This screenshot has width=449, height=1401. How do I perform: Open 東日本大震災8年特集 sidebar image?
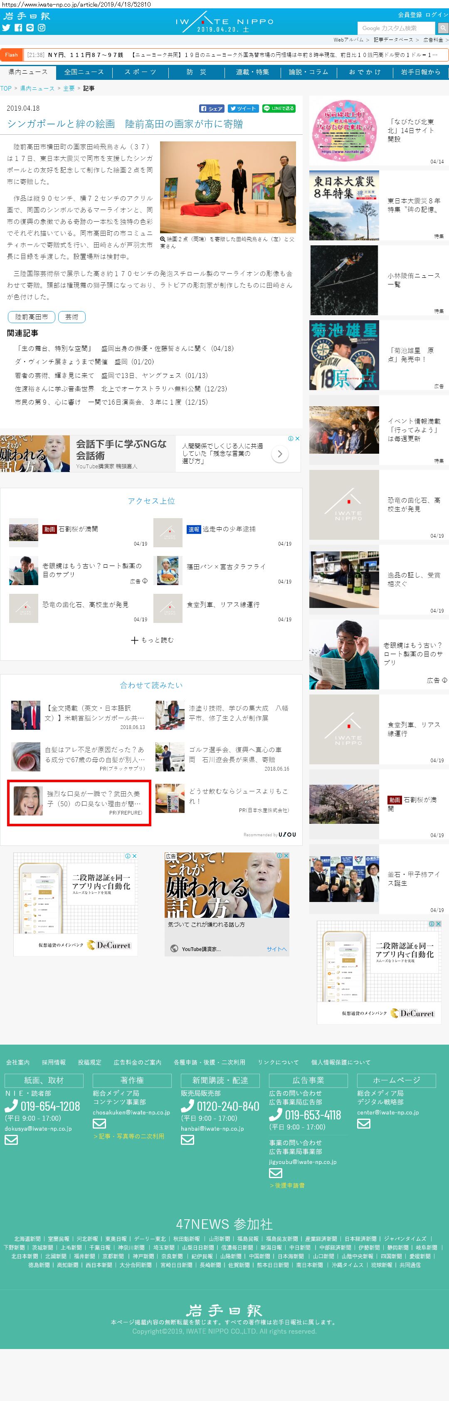[344, 205]
